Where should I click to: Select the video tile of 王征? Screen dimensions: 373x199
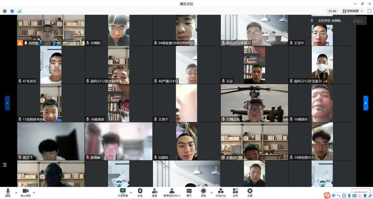[254, 65]
